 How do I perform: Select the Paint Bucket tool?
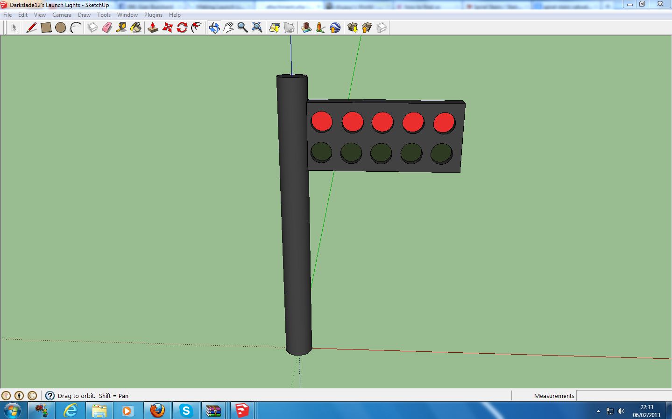[136, 28]
